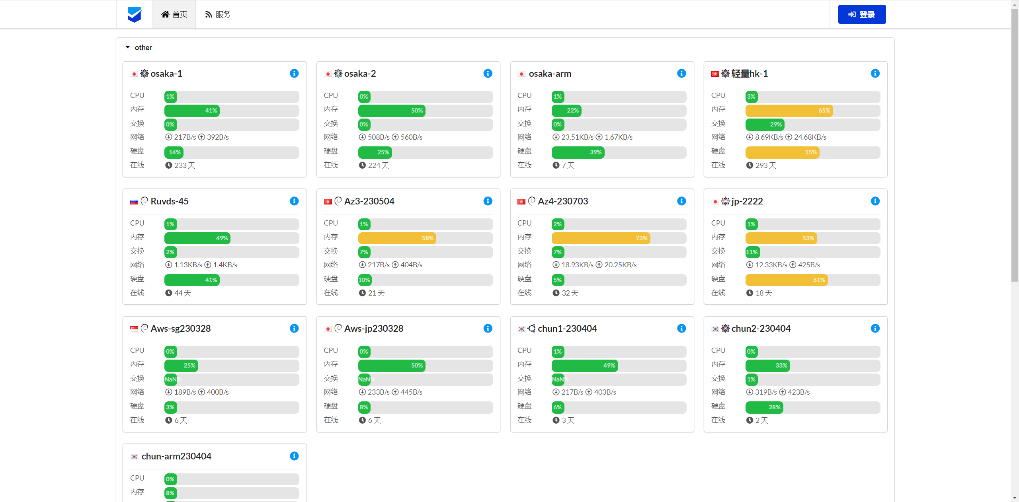The image size is (1019, 502).
Task: Click the blue shield logo in navbar
Action: point(134,14)
